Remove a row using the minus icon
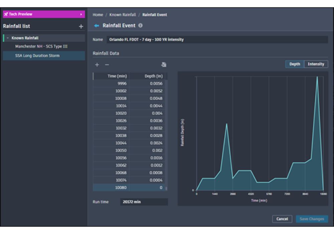334x234 pixels. pyautogui.click(x=107, y=65)
